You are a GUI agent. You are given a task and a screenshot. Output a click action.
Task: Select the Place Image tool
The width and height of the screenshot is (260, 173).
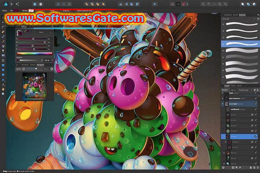tap(3, 56)
